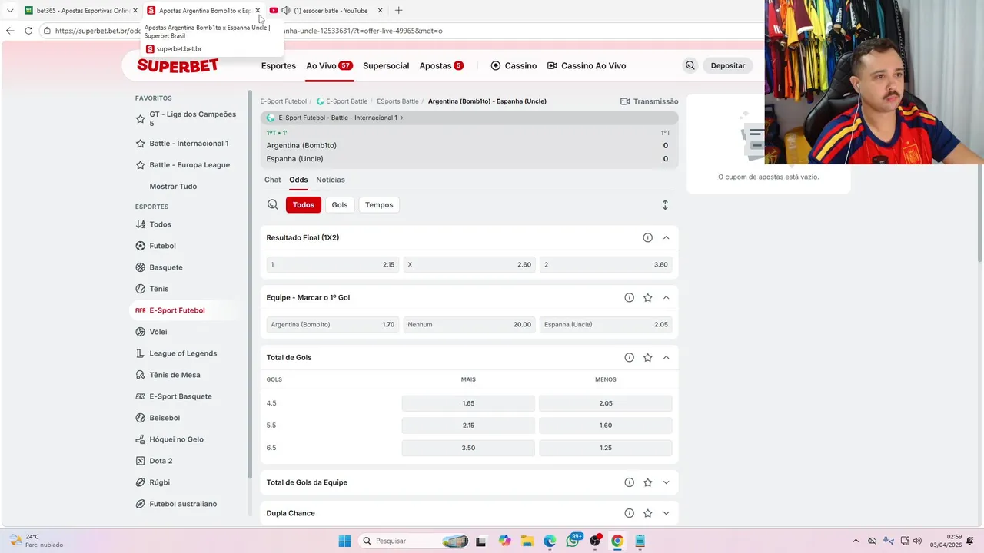Screen dimensions: 984x553
Task: Expand E-Sport Futebol Battle Internacional 1 chevron
Action: (401, 118)
